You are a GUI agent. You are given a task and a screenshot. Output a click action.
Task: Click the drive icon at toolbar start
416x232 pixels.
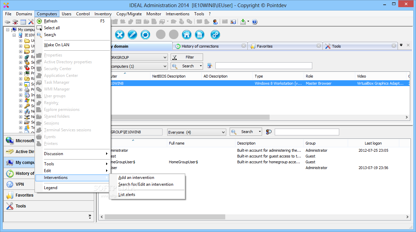8,22
